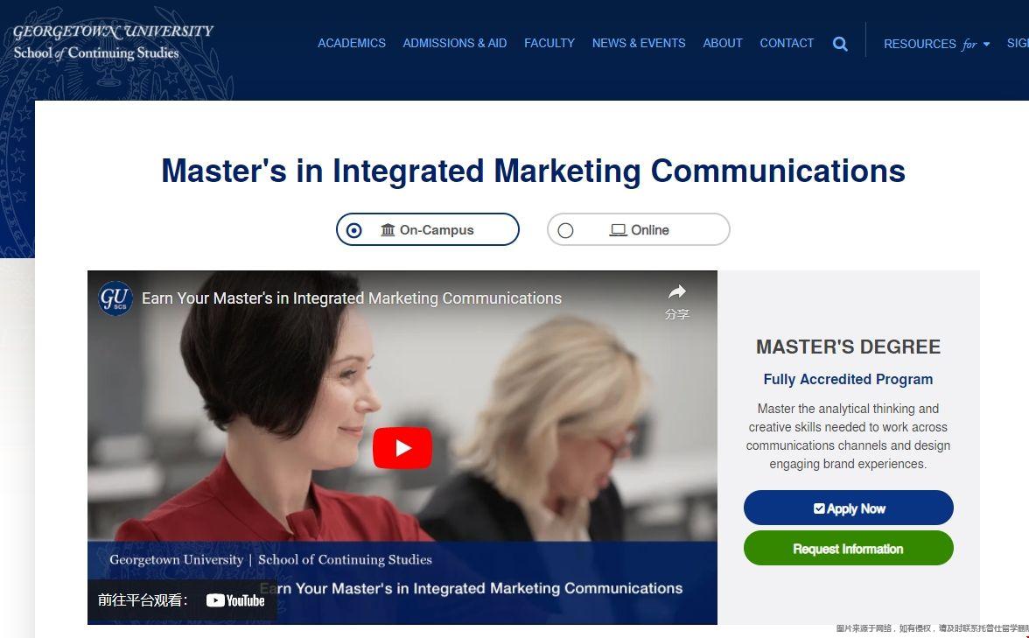Open the Admissions & Aid menu
Viewport: 1029px width, 638px height.
(455, 44)
